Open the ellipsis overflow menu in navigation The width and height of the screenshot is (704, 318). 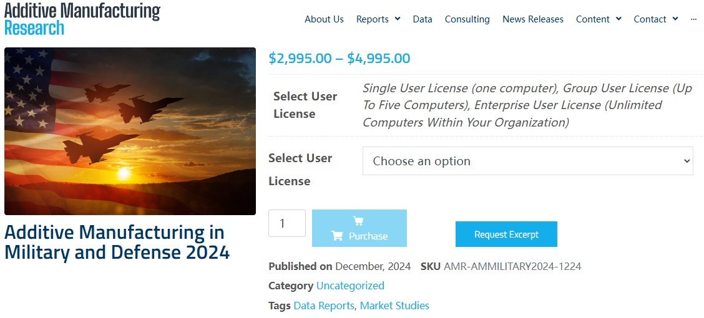tap(693, 19)
